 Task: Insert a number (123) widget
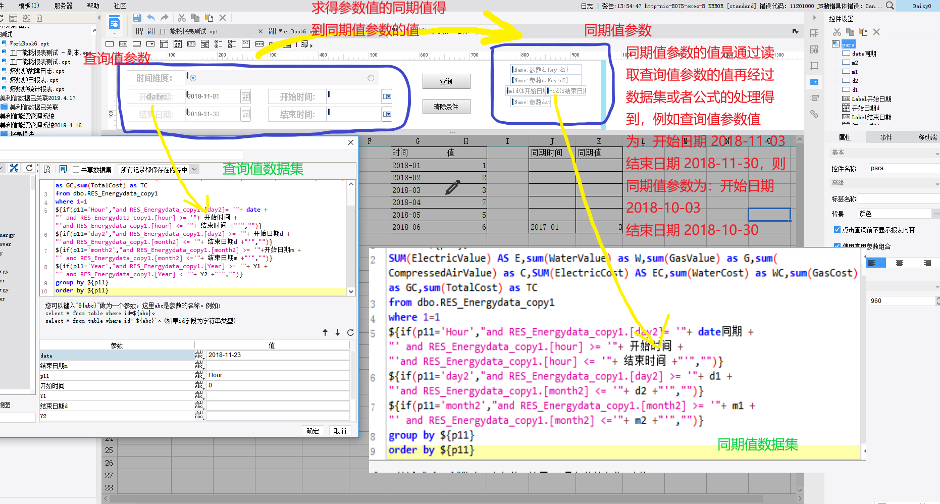[191, 44]
